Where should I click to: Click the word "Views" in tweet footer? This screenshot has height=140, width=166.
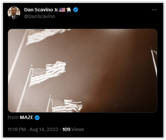[78, 129]
